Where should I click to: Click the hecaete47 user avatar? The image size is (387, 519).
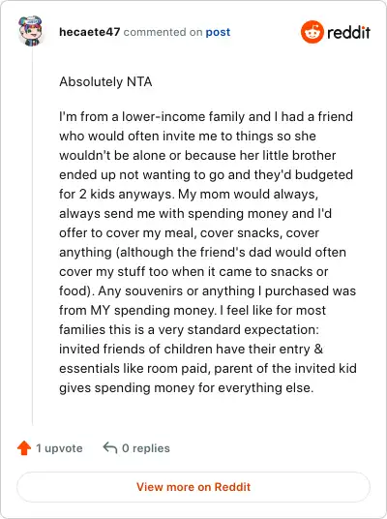pos(31,31)
